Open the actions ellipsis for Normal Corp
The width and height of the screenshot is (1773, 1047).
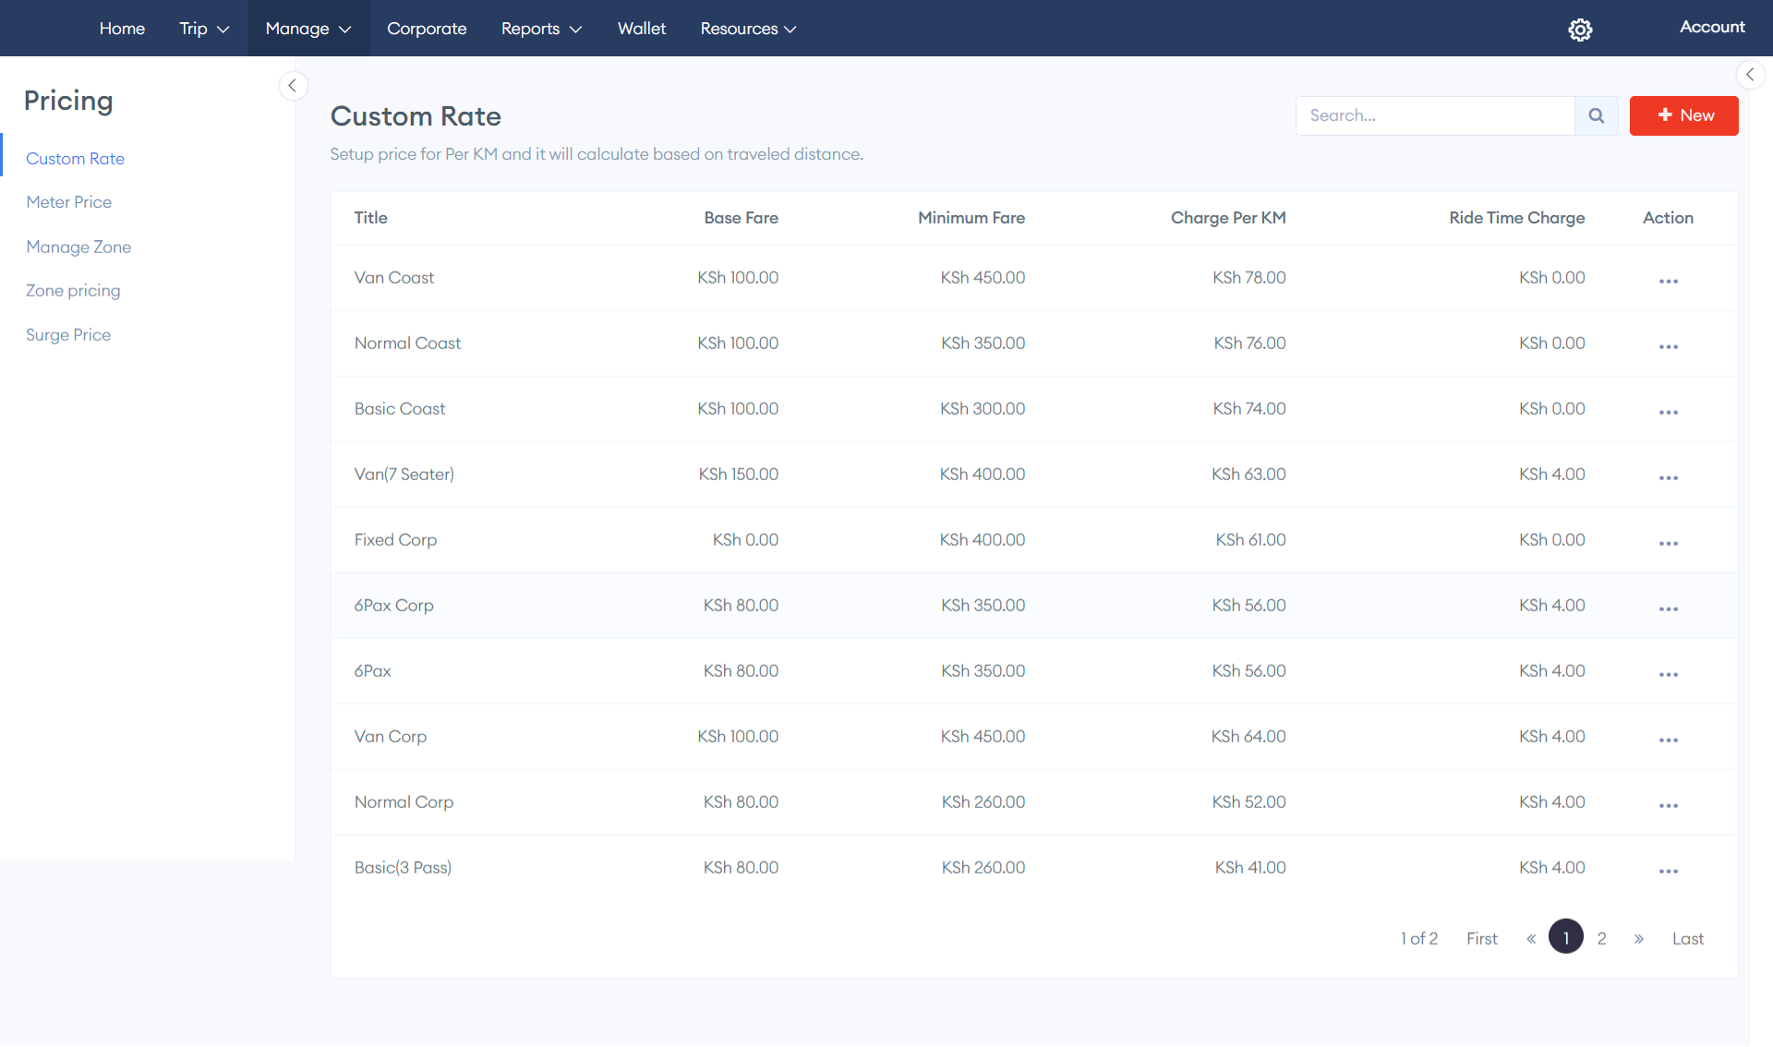tap(1668, 804)
